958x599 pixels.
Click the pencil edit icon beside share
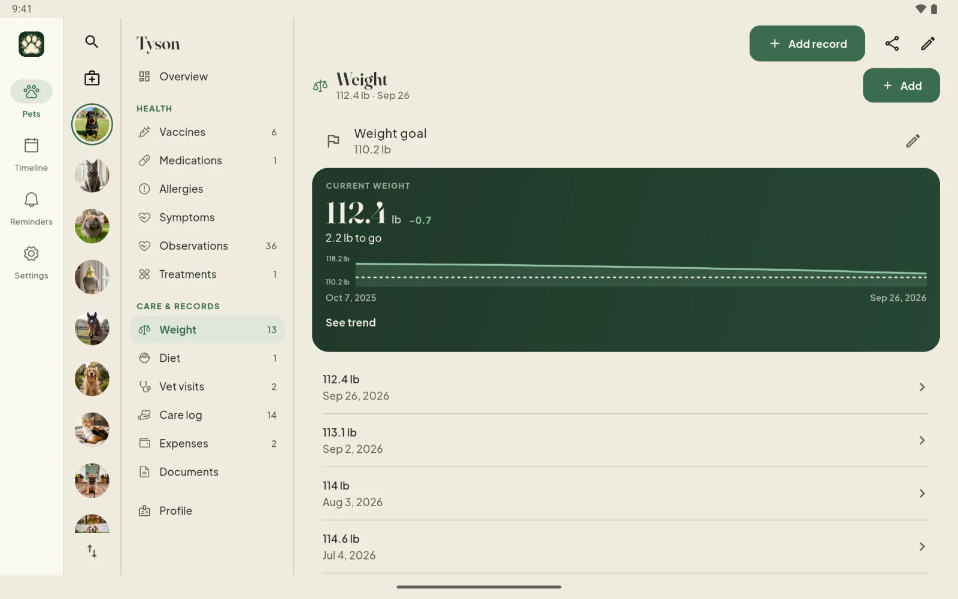927,43
